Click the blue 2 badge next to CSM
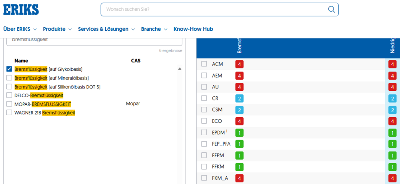 [x=239, y=110]
